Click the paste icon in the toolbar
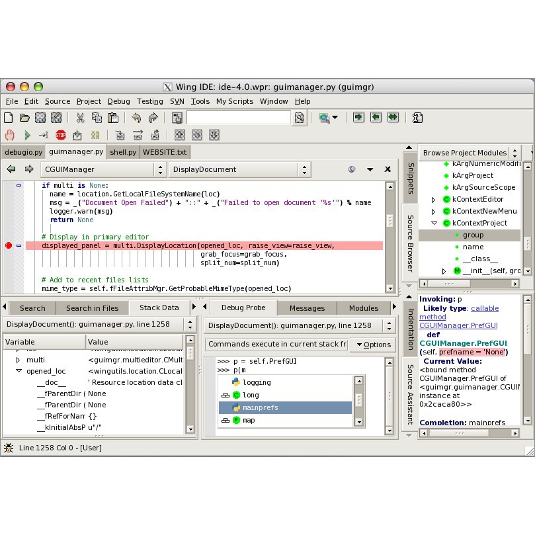 pyautogui.click(x=114, y=117)
